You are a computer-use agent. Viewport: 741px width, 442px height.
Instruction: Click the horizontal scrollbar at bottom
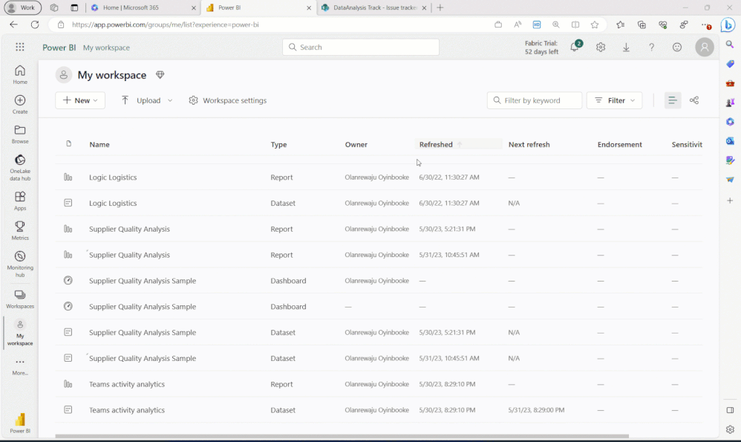coord(342,436)
